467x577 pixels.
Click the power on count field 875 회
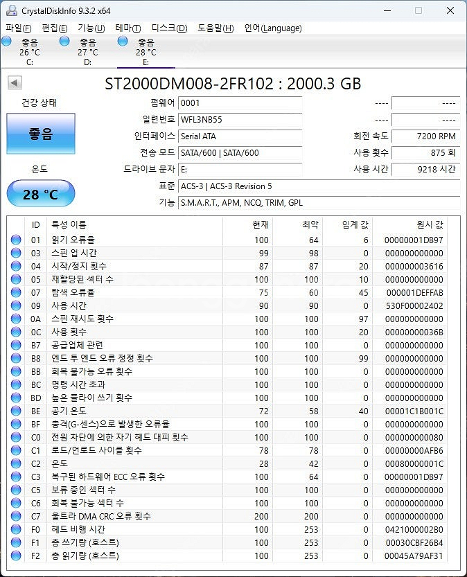pyautogui.click(x=426, y=152)
